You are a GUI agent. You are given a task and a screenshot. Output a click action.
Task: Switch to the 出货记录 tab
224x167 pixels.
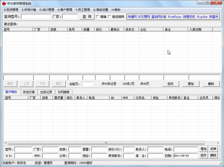(46, 92)
